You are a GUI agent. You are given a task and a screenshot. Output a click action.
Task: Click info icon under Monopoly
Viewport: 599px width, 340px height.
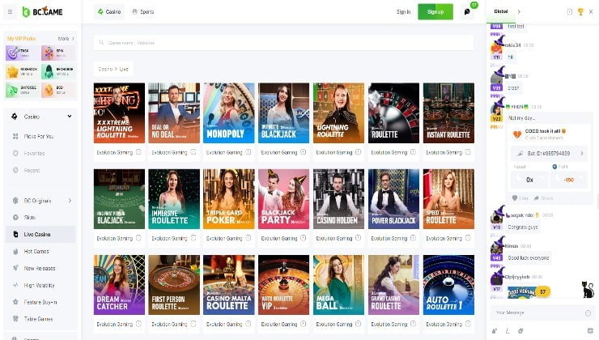[249, 152]
